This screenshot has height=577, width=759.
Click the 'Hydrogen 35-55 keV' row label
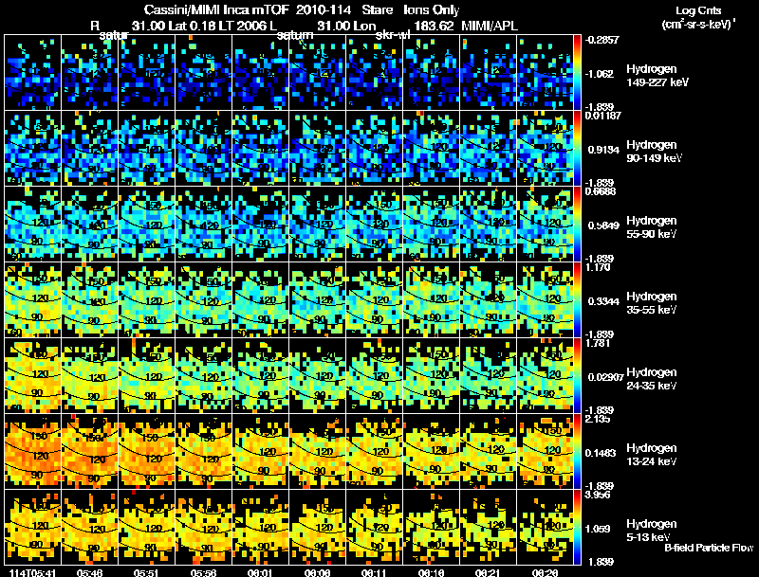(652, 303)
